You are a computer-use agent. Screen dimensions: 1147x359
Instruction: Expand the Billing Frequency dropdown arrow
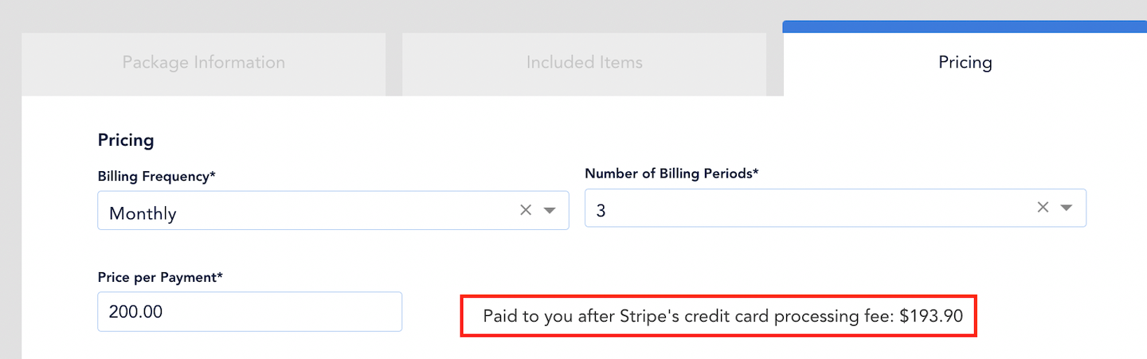coord(550,211)
